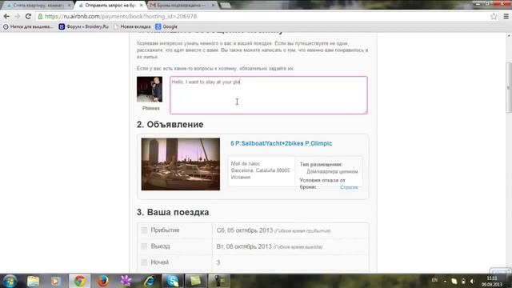
Task: Click the 'Выезд' row icon
Action: 144,246
